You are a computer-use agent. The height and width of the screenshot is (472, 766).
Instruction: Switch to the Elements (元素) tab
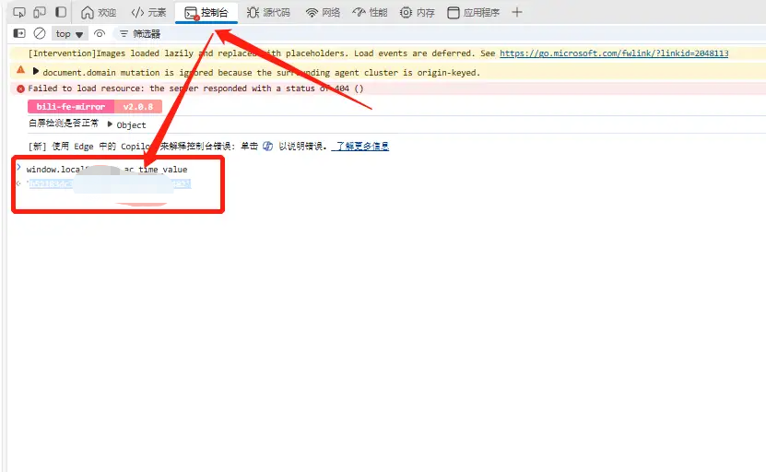(148, 13)
